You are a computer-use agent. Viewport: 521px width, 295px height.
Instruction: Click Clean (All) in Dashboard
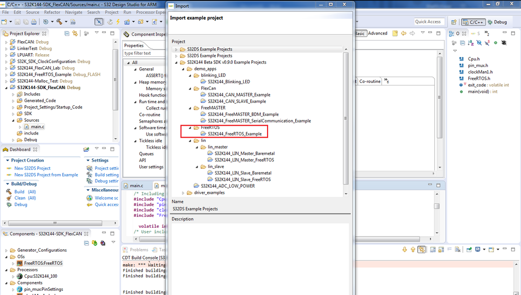(25, 198)
